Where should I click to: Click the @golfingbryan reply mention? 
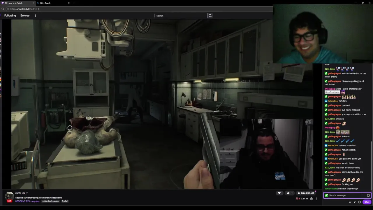tap(332, 92)
